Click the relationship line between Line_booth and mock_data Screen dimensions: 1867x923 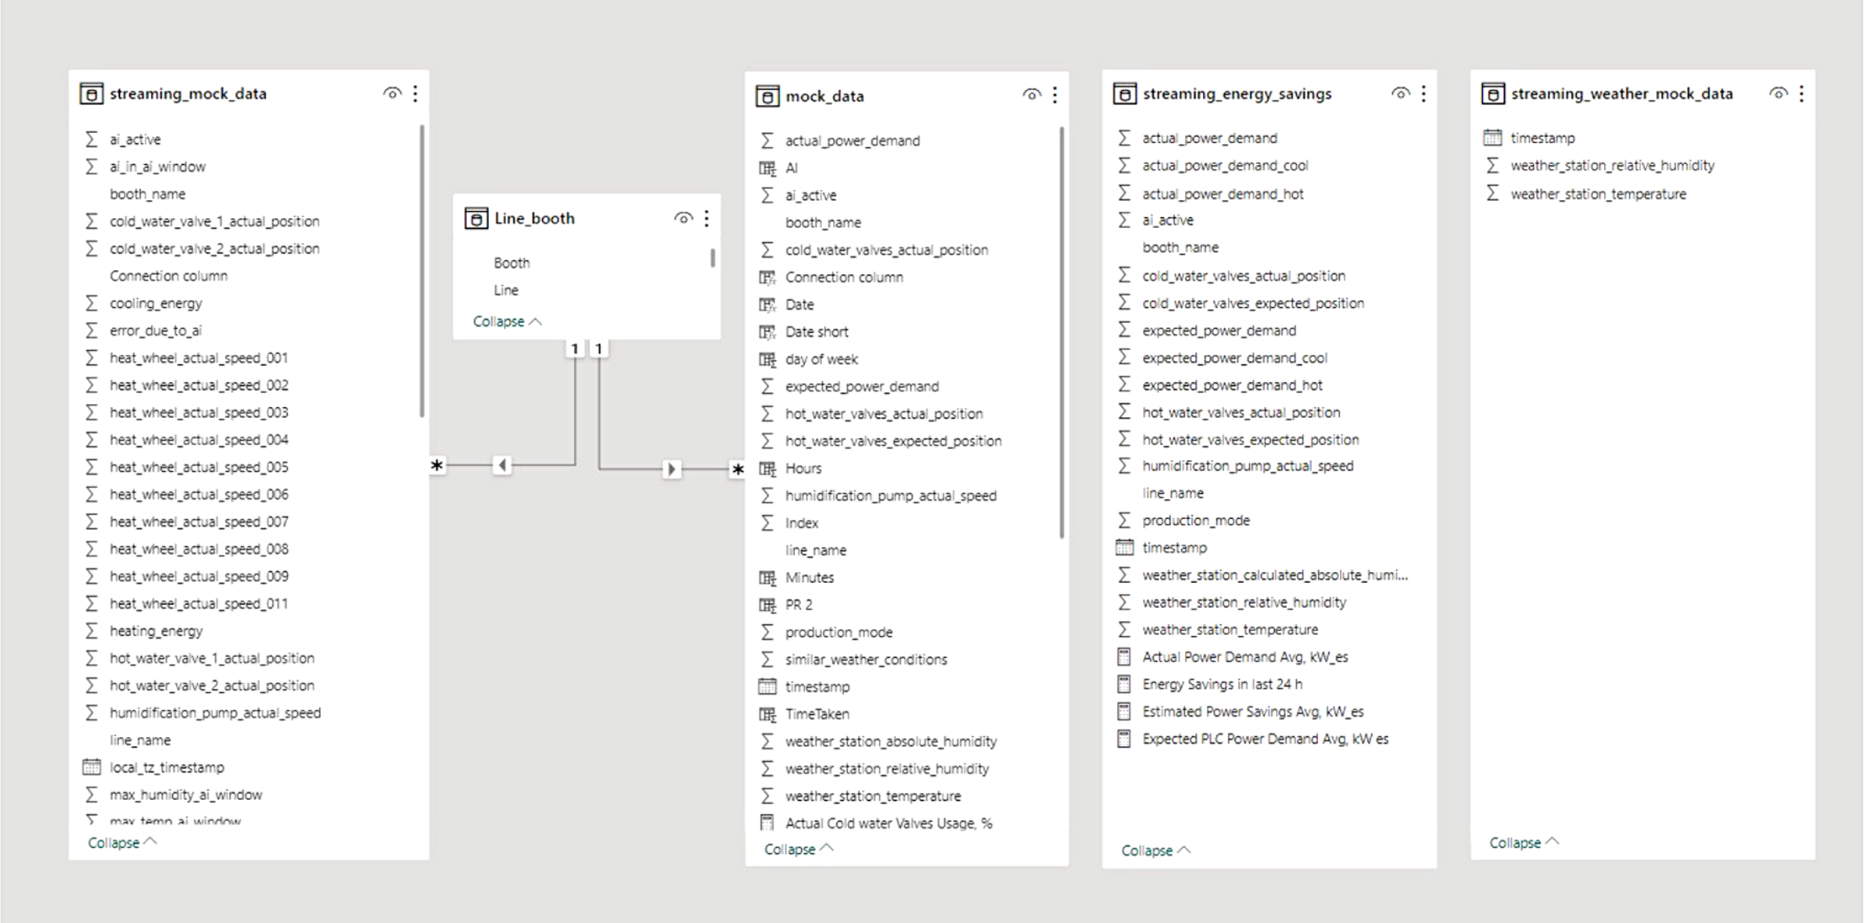[x=672, y=469]
